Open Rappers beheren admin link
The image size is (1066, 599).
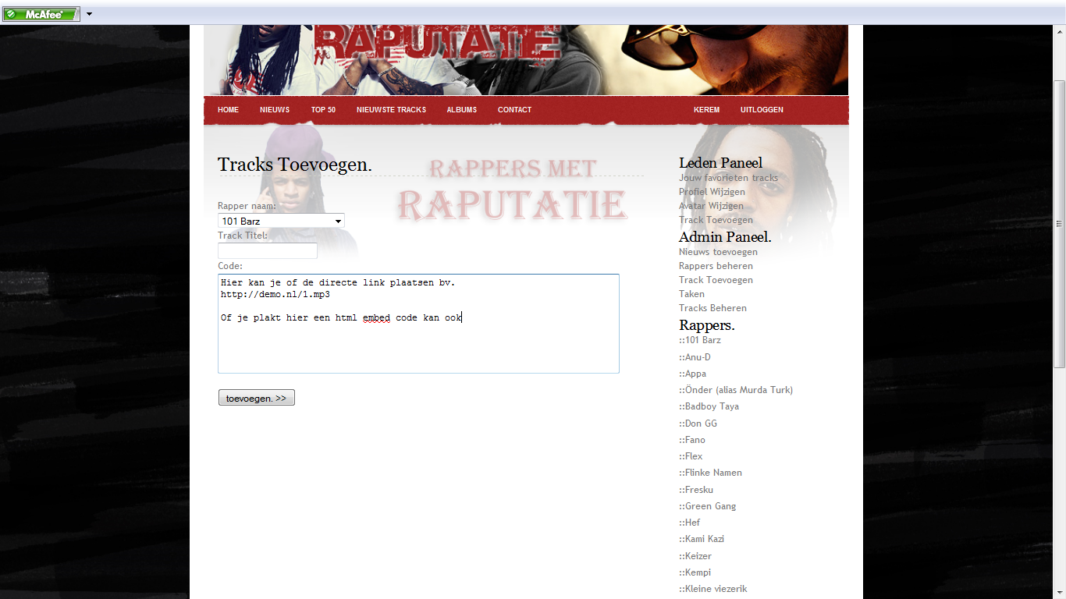coord(716,266)
